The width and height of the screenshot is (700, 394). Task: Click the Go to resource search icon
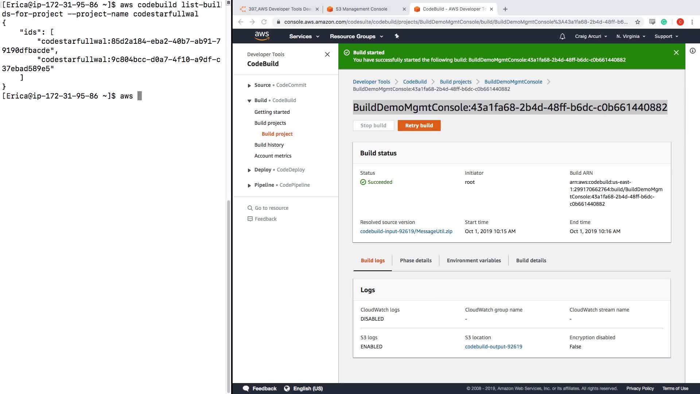tap(250, 208)
